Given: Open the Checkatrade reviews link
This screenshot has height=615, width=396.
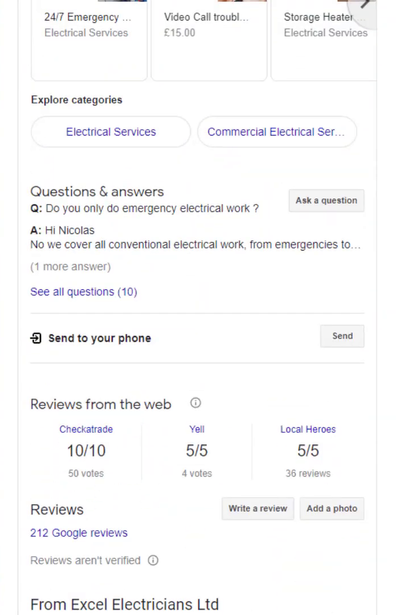Looking at the screenshot, I should [86, 429].
